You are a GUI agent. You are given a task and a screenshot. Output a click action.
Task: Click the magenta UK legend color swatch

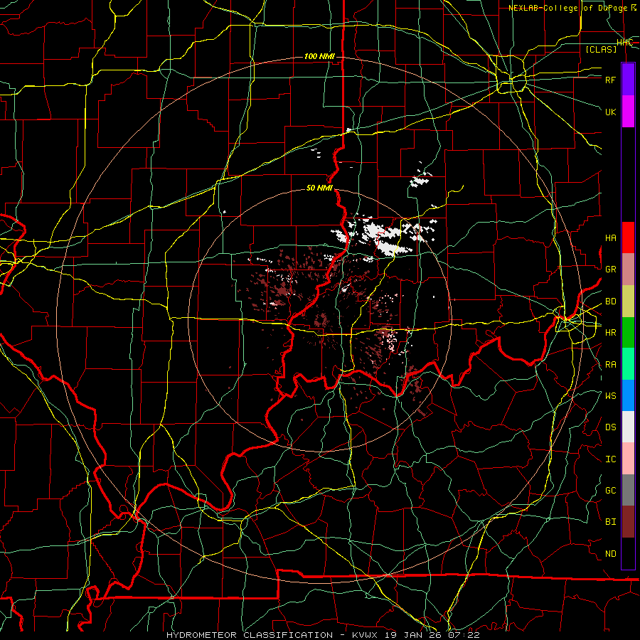pyautogui.click(x=628, y=112)
